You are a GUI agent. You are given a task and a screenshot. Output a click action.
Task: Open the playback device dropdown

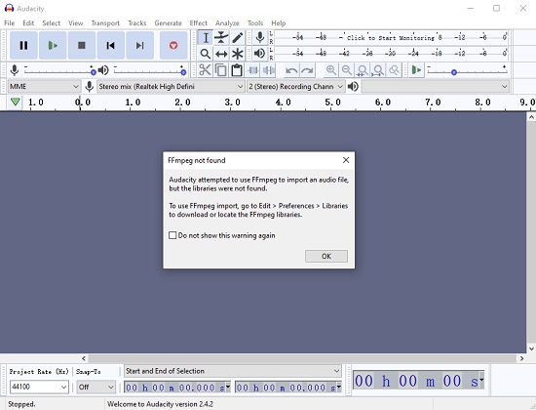pyautogui.click(x=436, y=86)
